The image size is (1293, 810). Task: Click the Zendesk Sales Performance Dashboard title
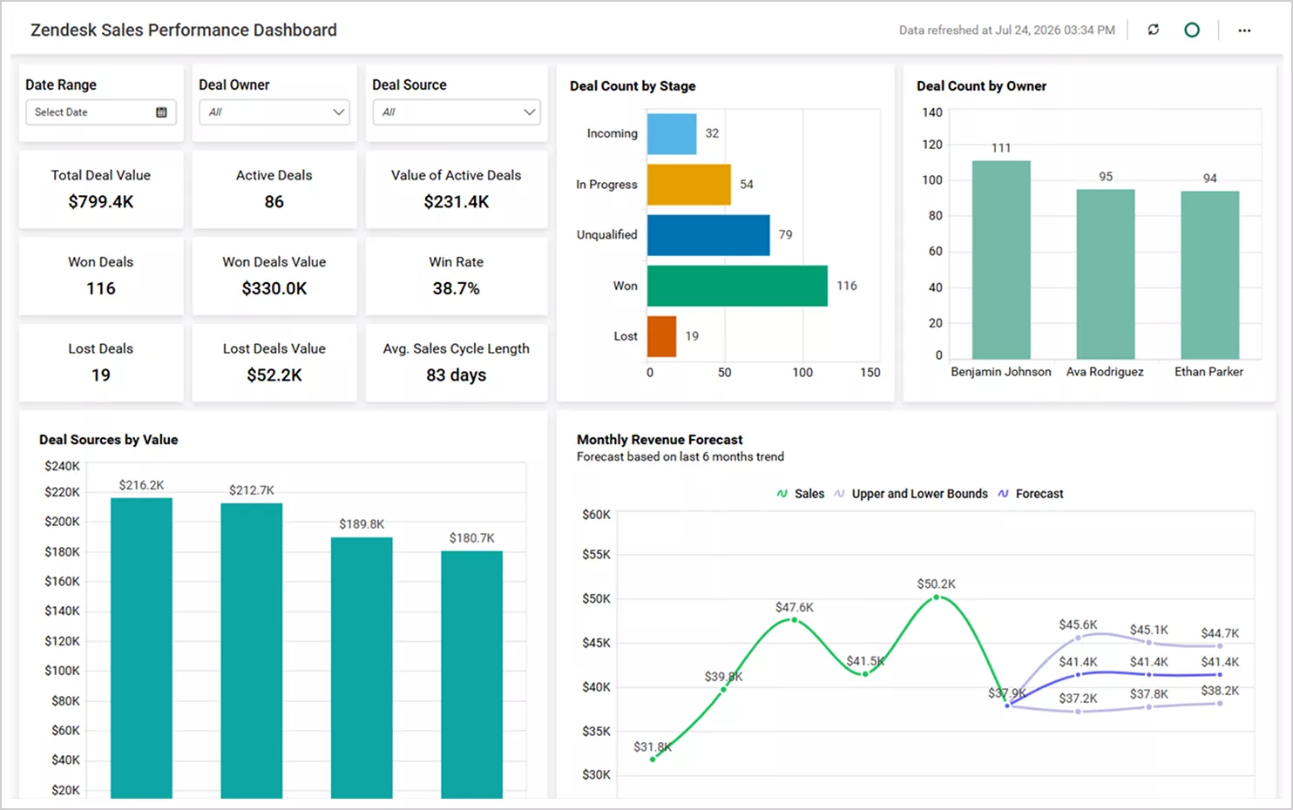pos(184,30)
